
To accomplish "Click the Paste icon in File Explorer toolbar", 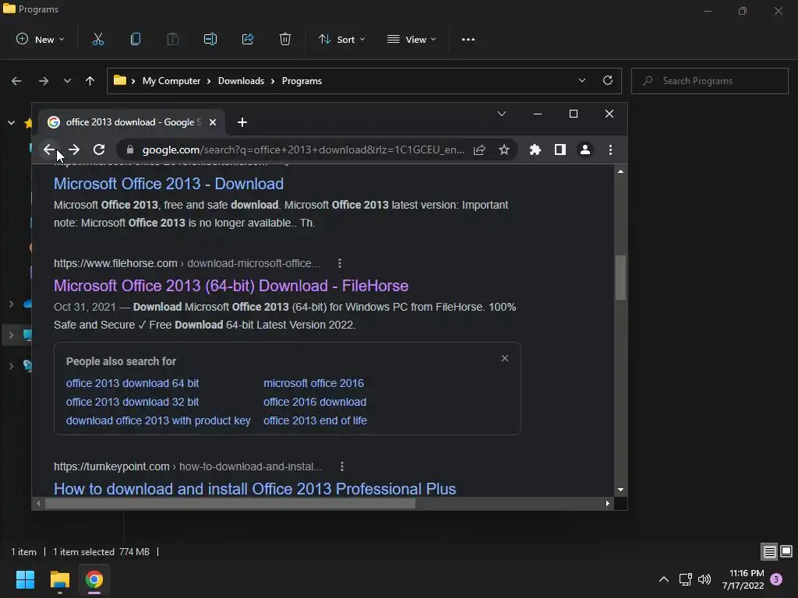I will [x=172, y=39].
